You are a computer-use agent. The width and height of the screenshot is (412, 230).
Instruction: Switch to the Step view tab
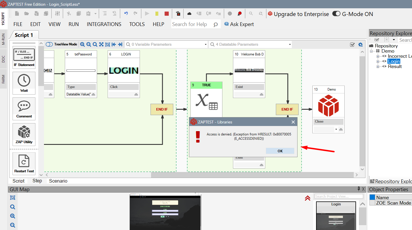click(37, 181)
